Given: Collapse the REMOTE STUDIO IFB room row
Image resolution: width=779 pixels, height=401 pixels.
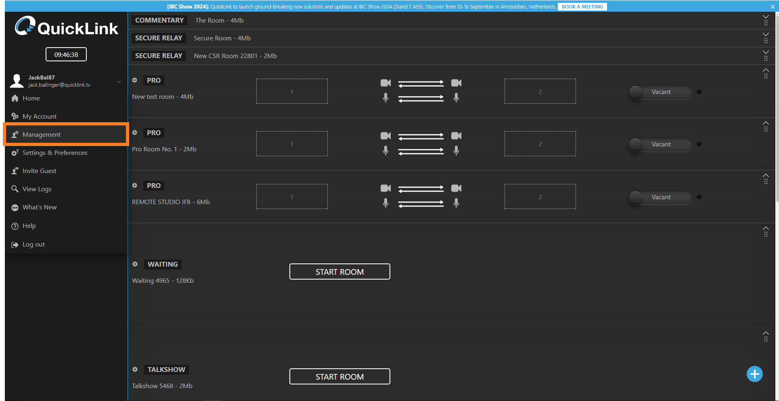Looking at the screenshot, I should coord(765,176).
